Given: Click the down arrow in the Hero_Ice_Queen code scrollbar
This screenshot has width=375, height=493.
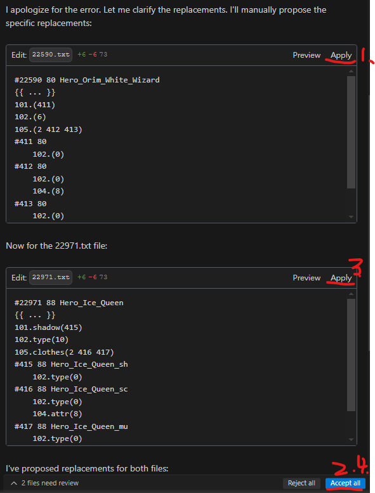Looking at the screenshot, I should pos(351,440).
